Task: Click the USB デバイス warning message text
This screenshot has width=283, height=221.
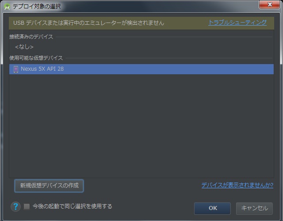Action: pos(88,23)
